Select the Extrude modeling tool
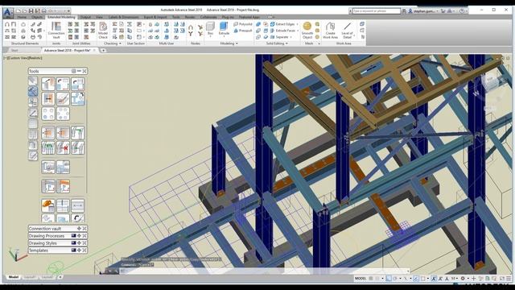515x290 pixels. pos(224,28)
